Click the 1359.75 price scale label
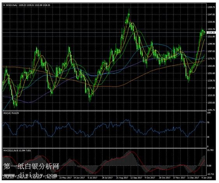Viewport: 219px width, 183px height. (x=211, y=7)
